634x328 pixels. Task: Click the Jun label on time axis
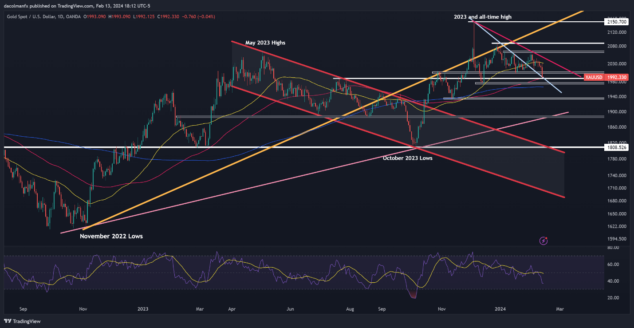point(291,308)
